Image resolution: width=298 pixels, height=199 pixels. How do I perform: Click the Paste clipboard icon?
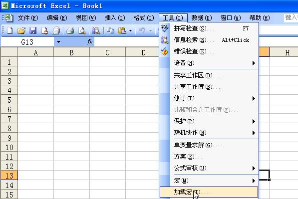click(122, 30)
